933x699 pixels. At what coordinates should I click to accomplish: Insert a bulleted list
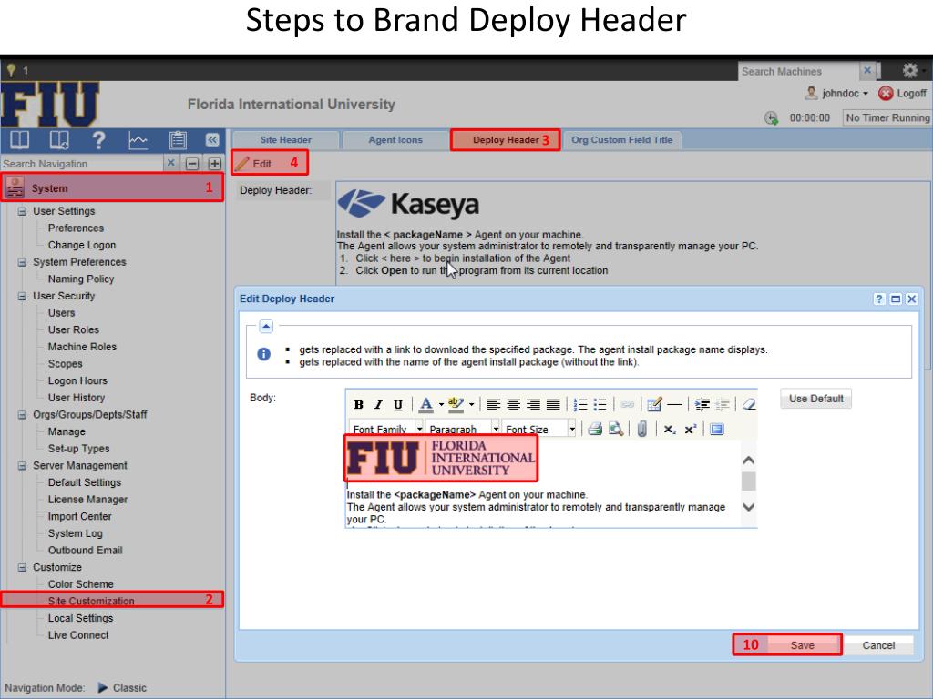[600, 405]
